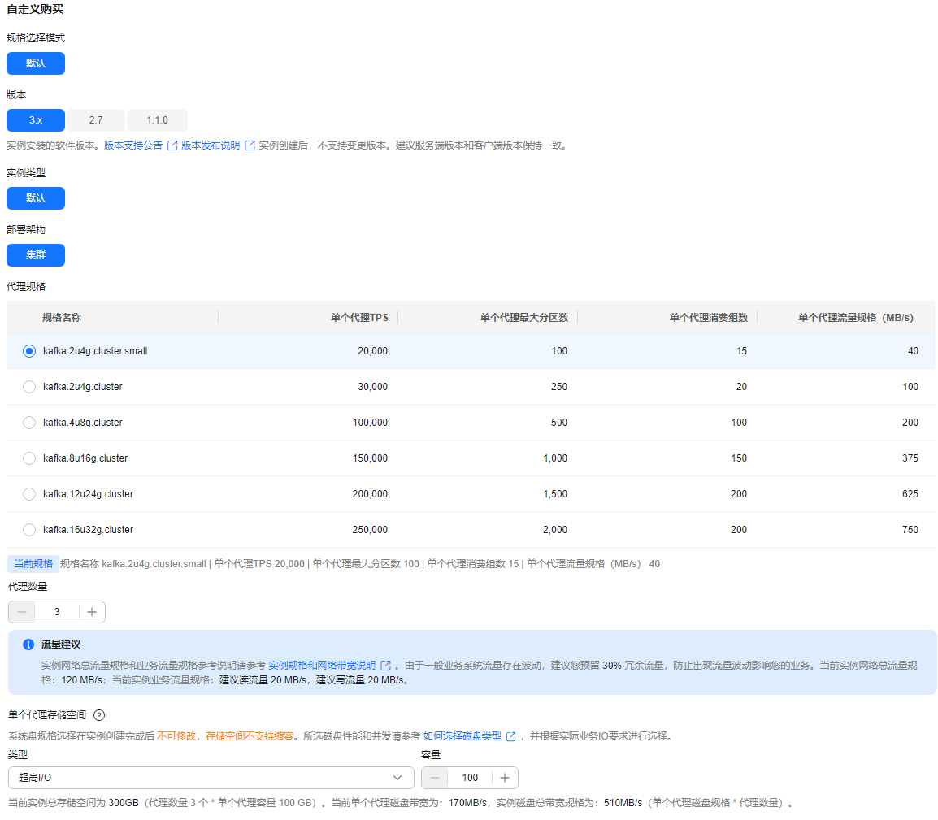The image size is (938, 820).
Task: Decrease 容量 with the minus button
Action: point(435,778)
